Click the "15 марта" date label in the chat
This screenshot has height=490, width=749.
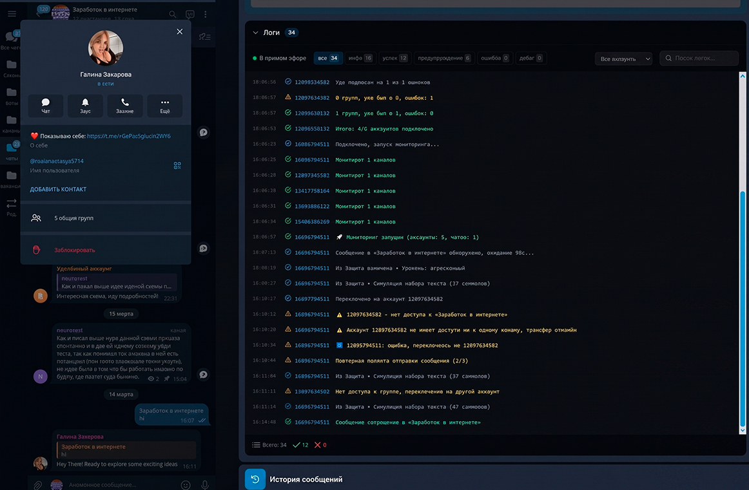point(121,314)
